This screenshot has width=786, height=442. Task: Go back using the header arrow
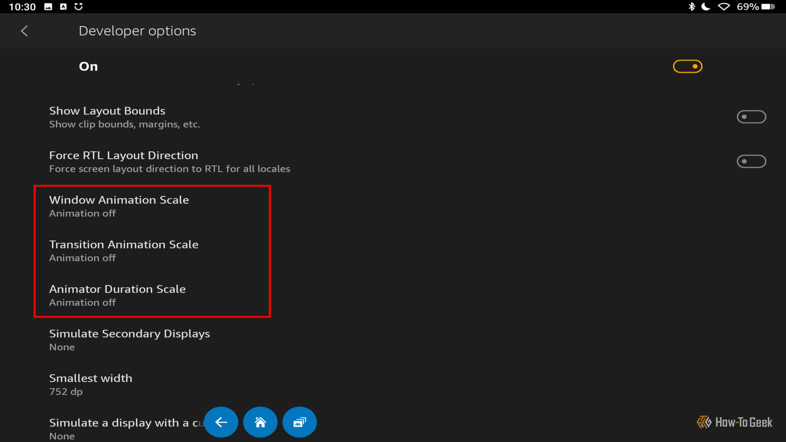pos(25,31)
